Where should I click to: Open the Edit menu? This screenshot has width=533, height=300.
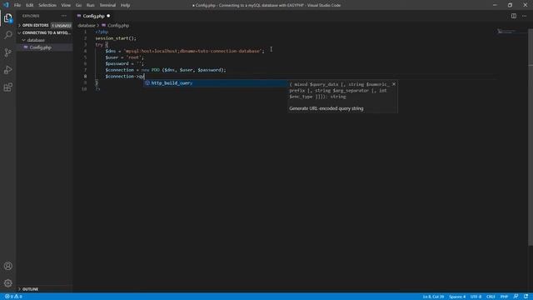pyautogui.click(x=30, y=5)
